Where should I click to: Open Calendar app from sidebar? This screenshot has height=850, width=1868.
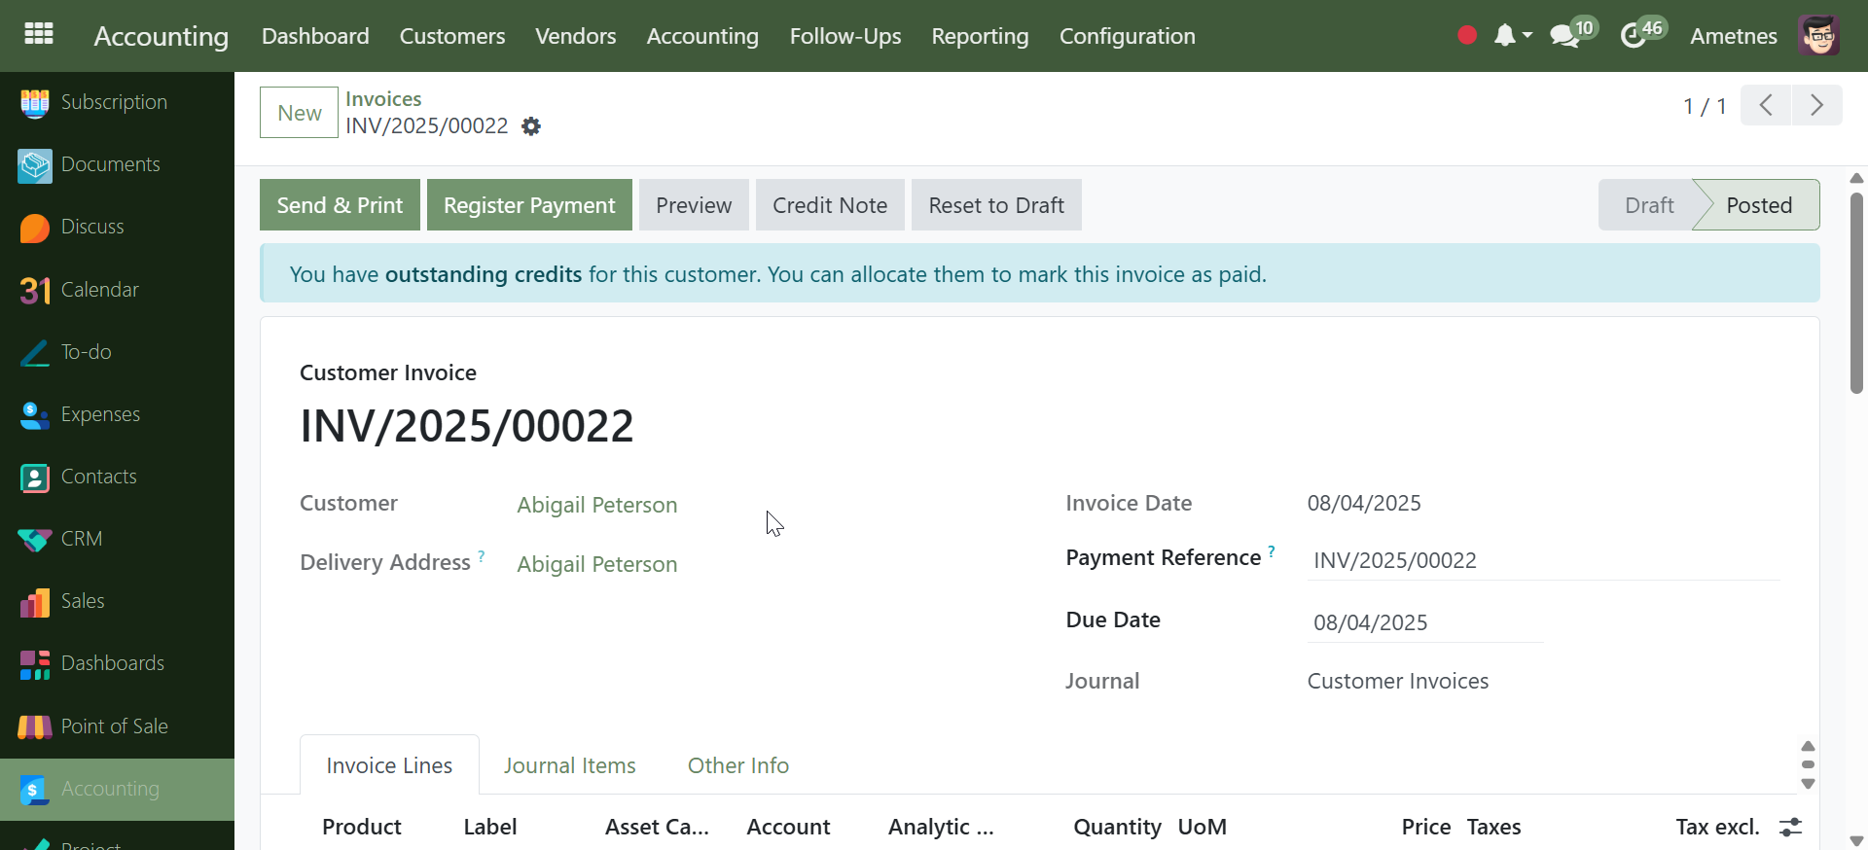coord(99,290)
